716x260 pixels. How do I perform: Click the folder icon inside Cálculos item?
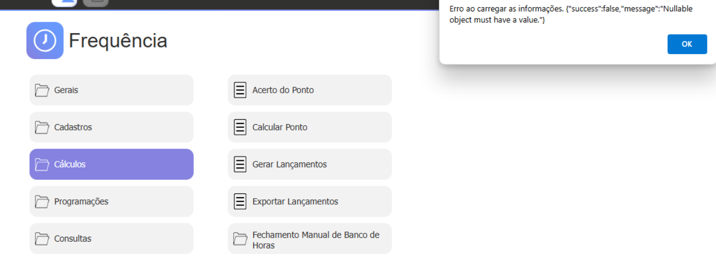point(42,164)
